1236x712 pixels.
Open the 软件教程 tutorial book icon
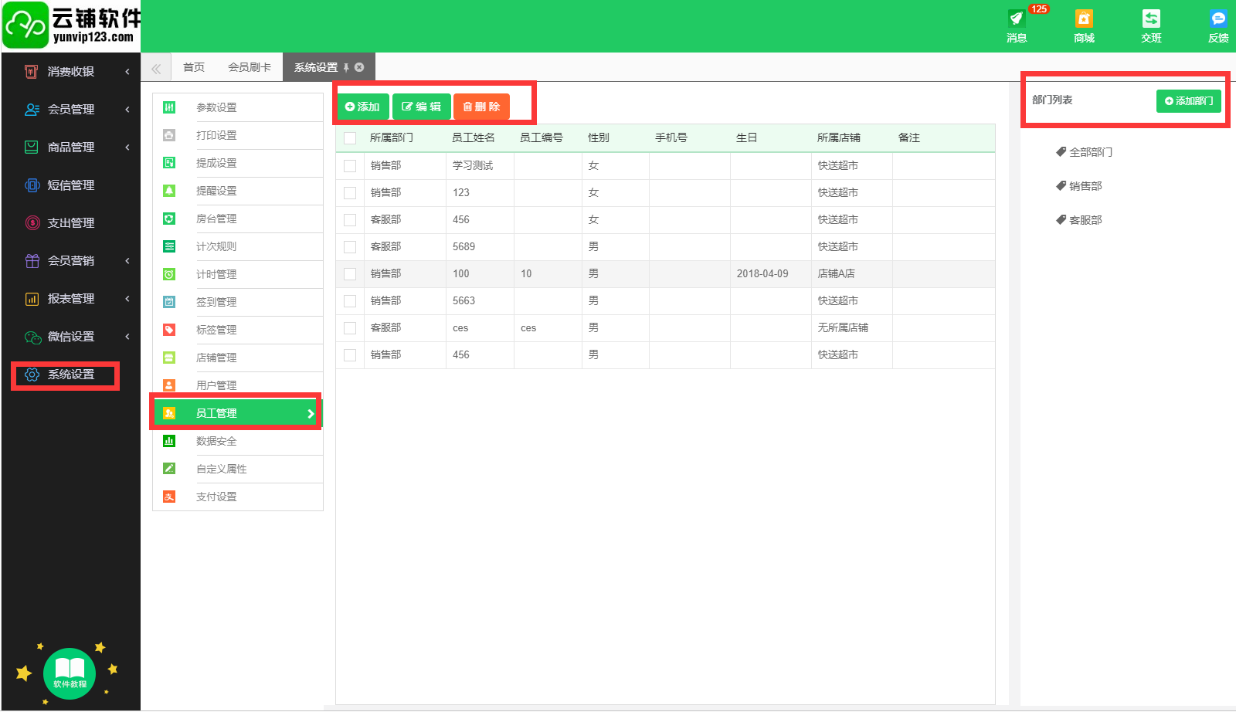(x=70, y=673)
